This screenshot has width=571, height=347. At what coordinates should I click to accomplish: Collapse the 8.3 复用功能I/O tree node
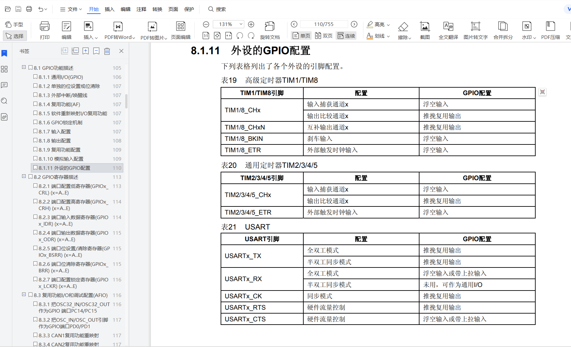coord(24,294)
